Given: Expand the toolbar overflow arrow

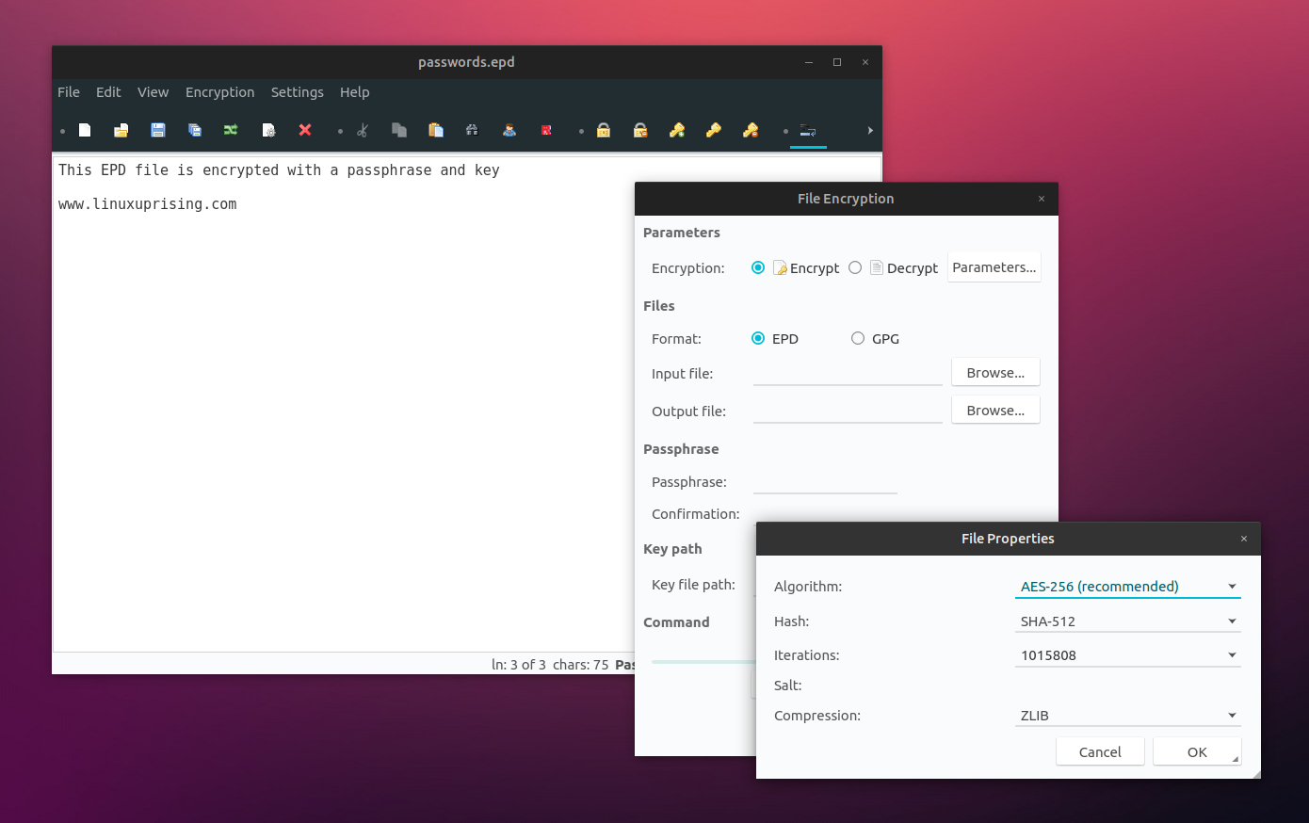Looking at the screenshot, I should pyautogui.click(x=870, y=130).
